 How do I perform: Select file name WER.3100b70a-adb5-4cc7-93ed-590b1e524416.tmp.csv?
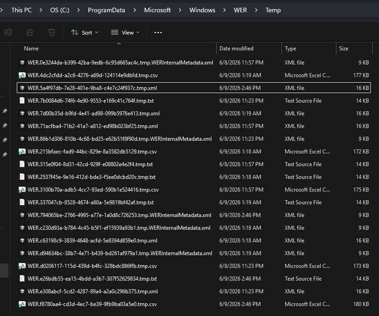point(93,190)
